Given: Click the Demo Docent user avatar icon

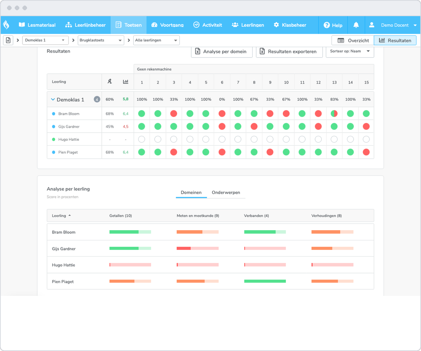Looking at the screenshot, I should tap(372, 25).
